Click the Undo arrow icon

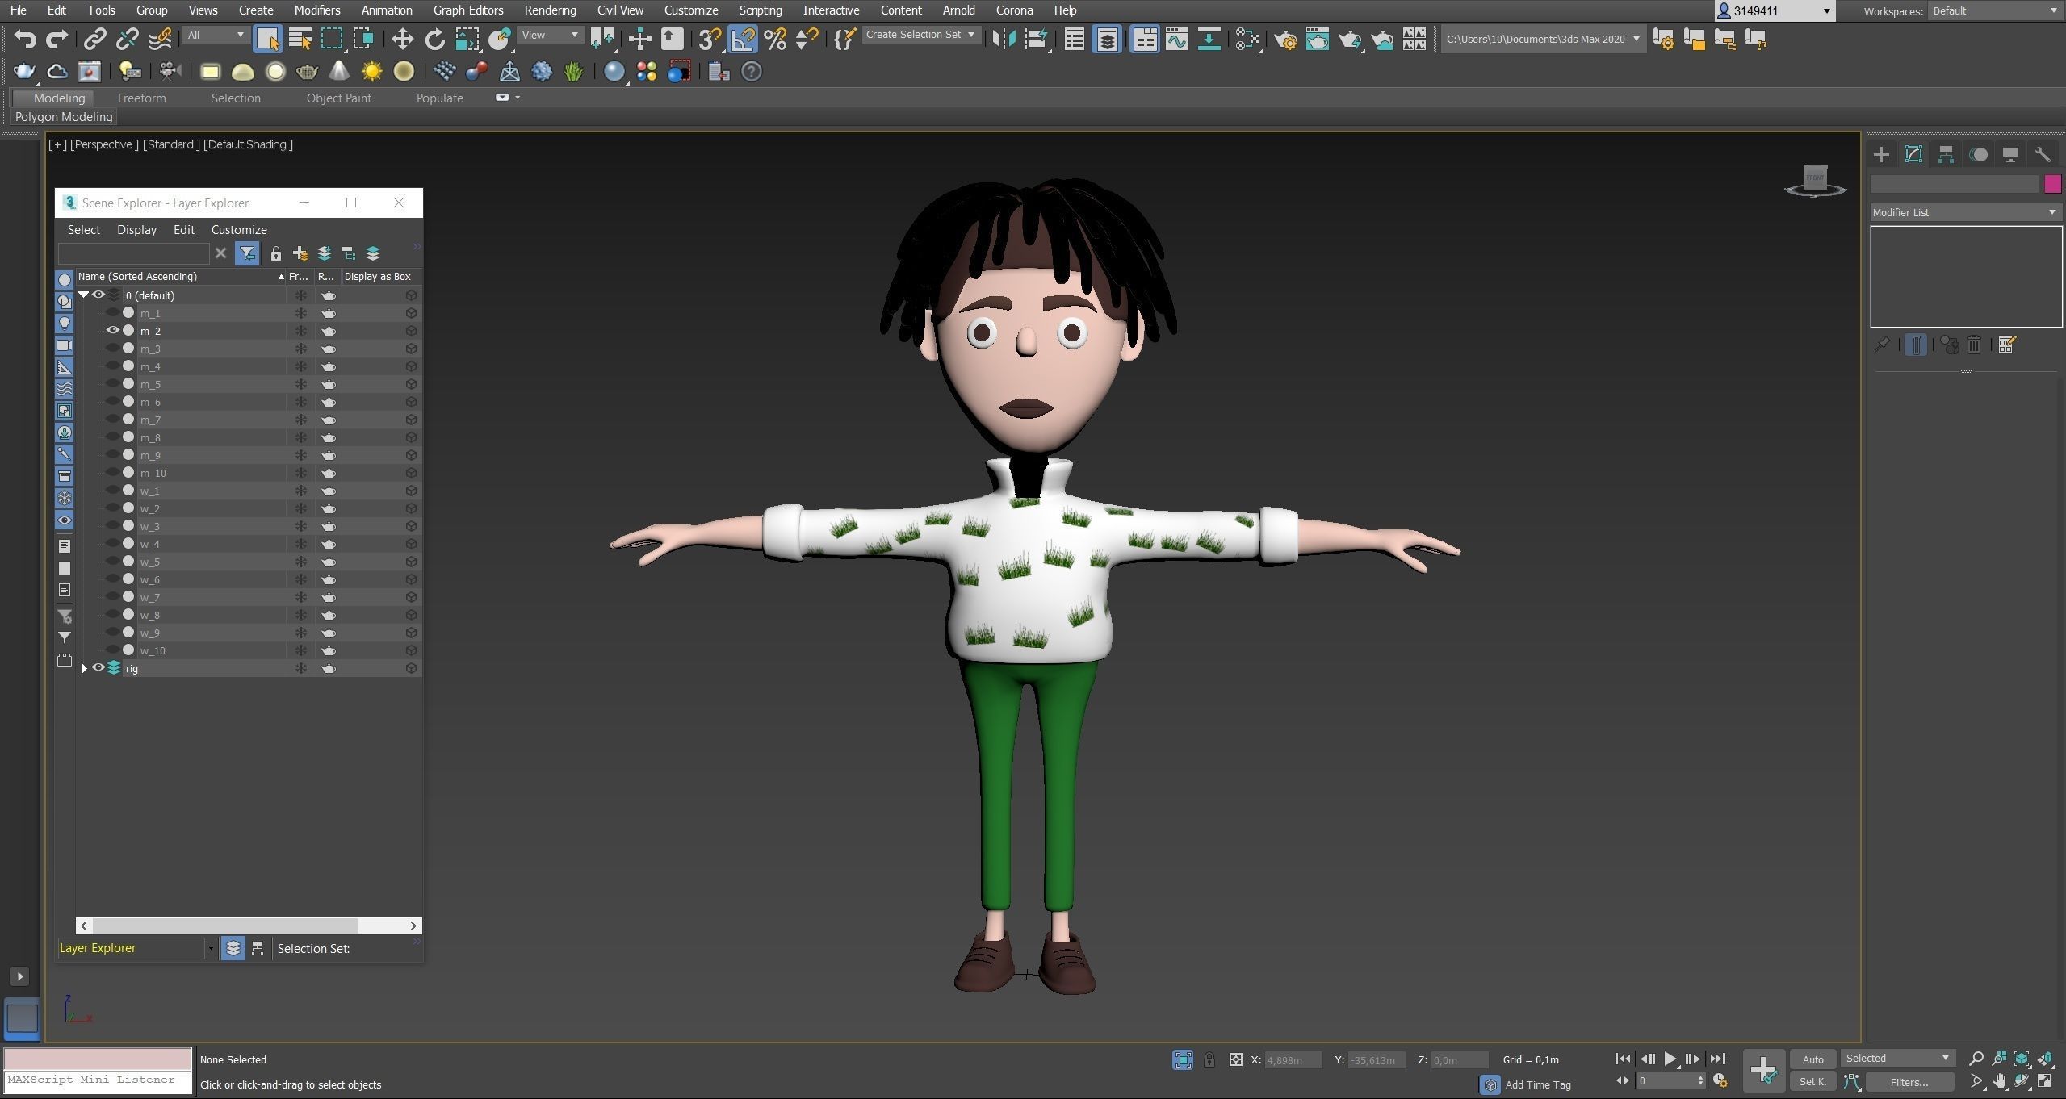pos(25,39)
